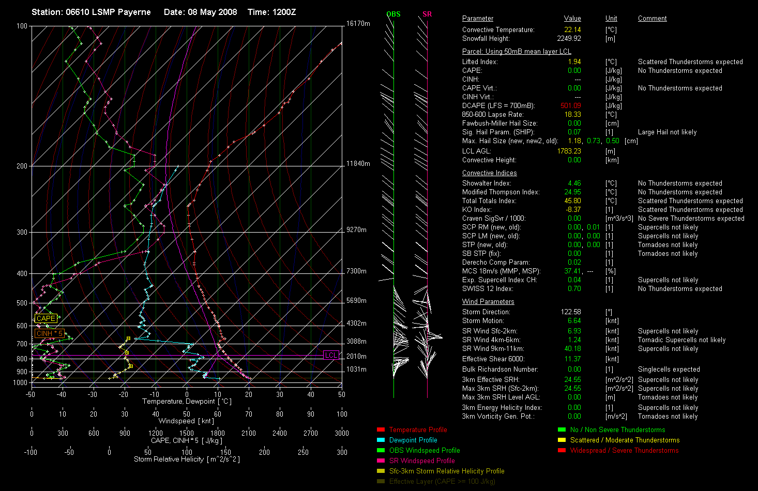
Task: Click the Parcel: Using 50mB mean layer LCL heading
Action: coord(517,52)
